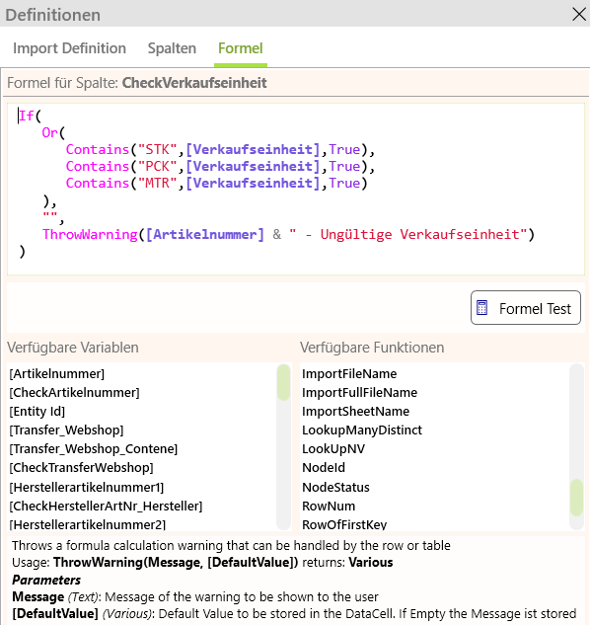Pick the [Entity Id] variable
The image size is (590, 625).
tap(37, 412)
